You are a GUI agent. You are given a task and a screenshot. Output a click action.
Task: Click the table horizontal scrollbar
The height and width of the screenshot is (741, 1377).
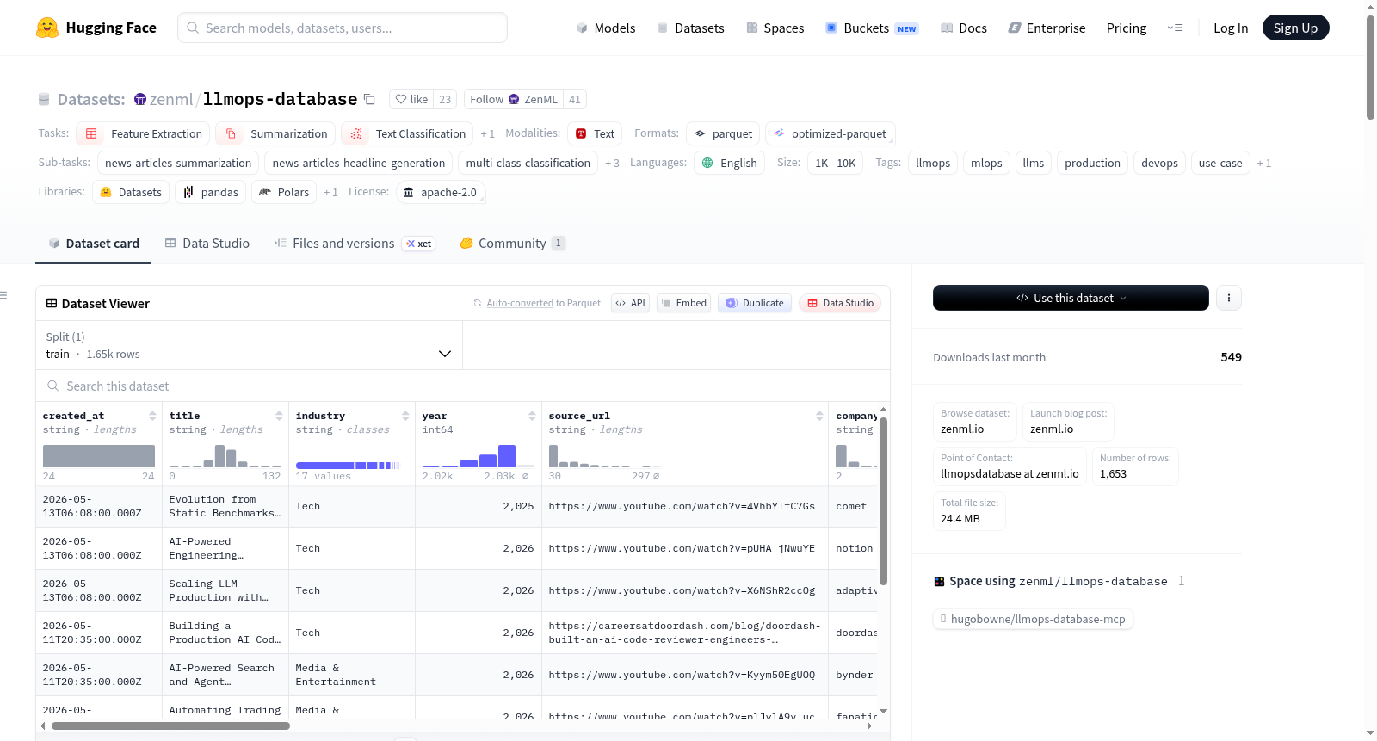coord(170,726)
